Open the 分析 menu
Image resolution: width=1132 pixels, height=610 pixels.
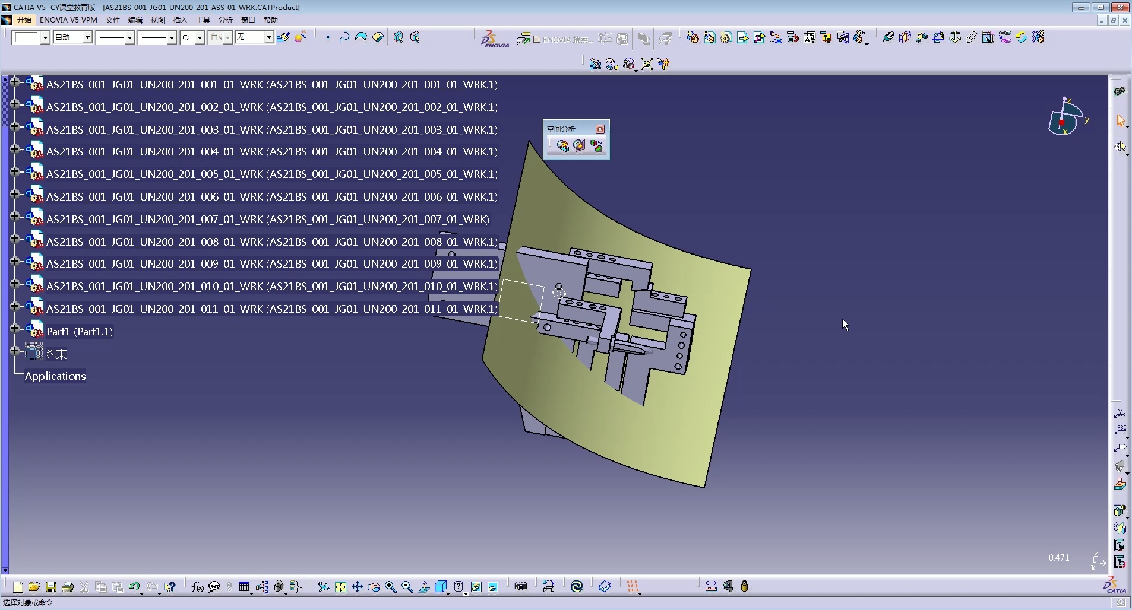point(226,20)
